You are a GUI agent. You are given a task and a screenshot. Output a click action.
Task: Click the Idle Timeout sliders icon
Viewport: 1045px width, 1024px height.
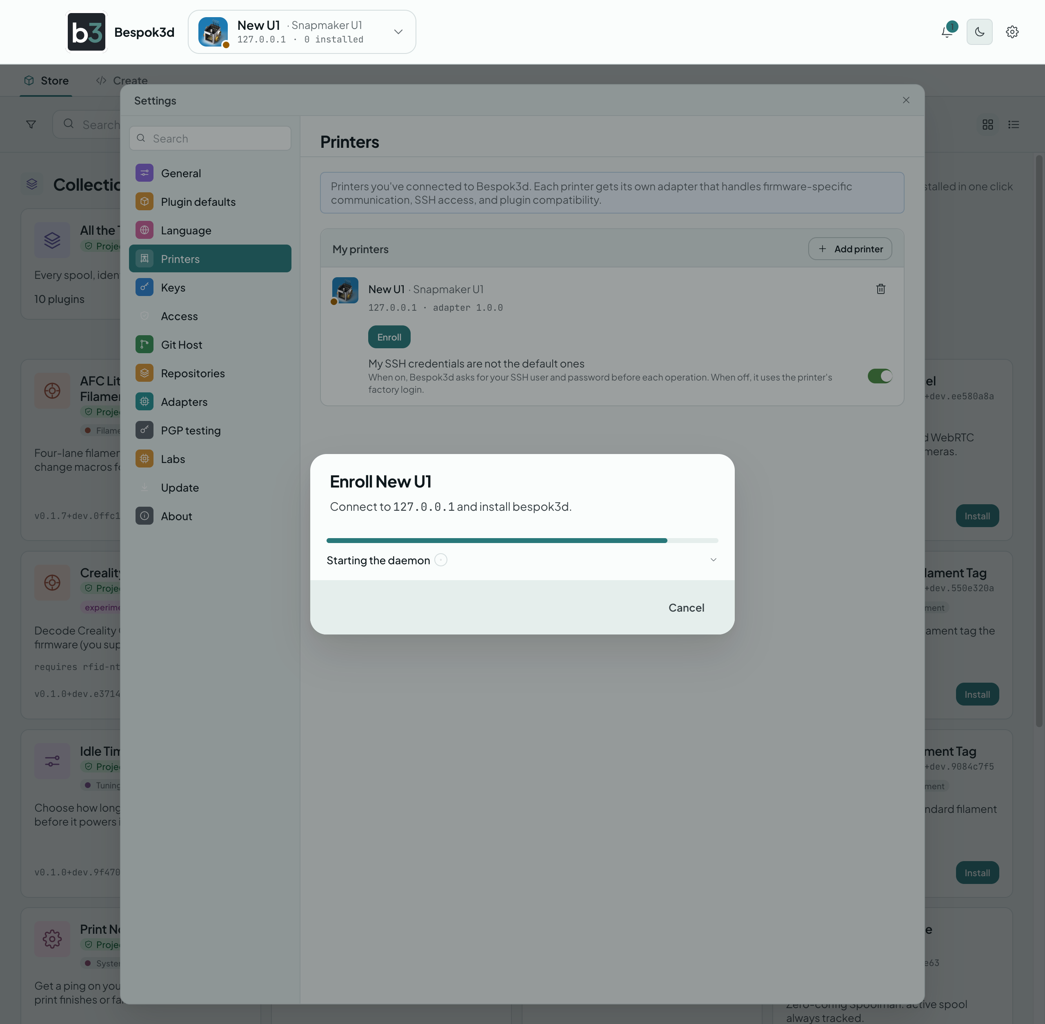(x=52, y=761)
